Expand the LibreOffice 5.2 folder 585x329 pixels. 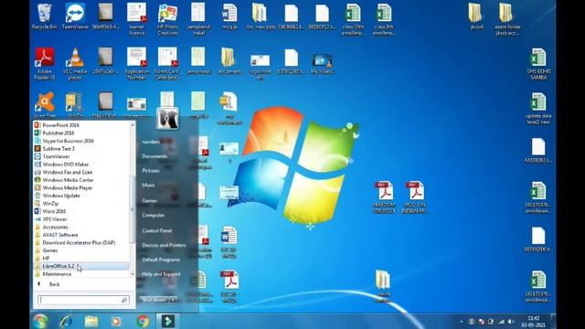pos(81,266)
